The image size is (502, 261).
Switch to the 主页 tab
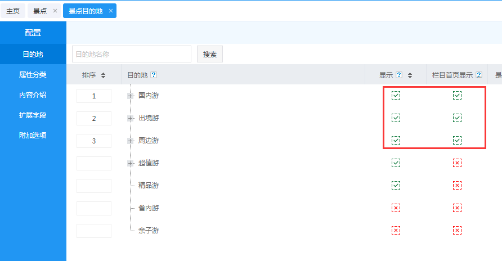(12, 11)
